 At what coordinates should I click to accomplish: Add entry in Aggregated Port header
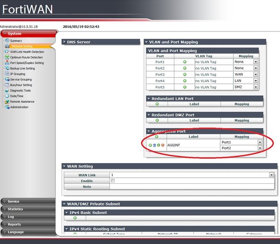[x=157, y=136]
